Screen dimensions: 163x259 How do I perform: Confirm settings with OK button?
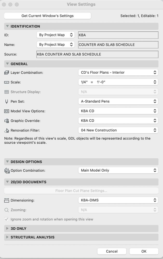tap(144, 251)
